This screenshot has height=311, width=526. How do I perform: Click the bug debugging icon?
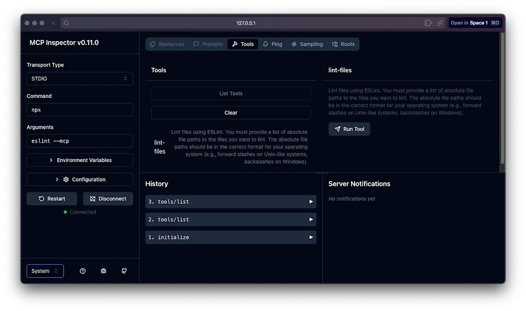[x=103, y=271]
